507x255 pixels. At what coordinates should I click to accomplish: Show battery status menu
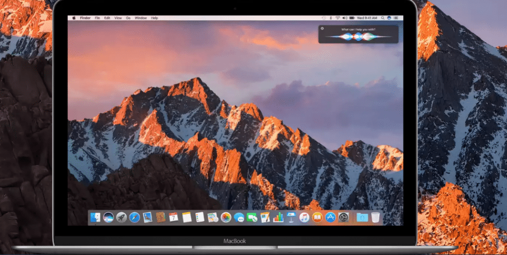coord(352,18)
